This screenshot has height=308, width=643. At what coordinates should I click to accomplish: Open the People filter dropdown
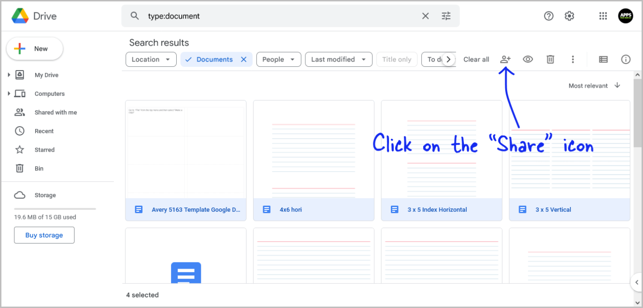tap(279, 59)
